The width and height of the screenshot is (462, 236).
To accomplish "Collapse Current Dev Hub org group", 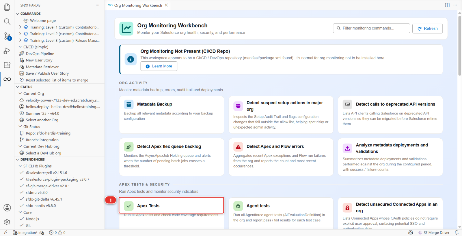I will pos(20,146).
